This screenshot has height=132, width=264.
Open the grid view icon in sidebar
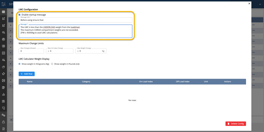point(3,12)
